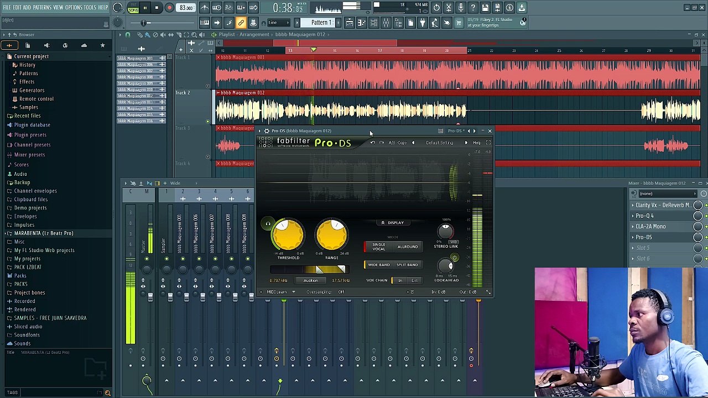Change the Oversampling Off setting
Image resolution: width=708 pixels, height=398 pixels.
pos(341,292)
